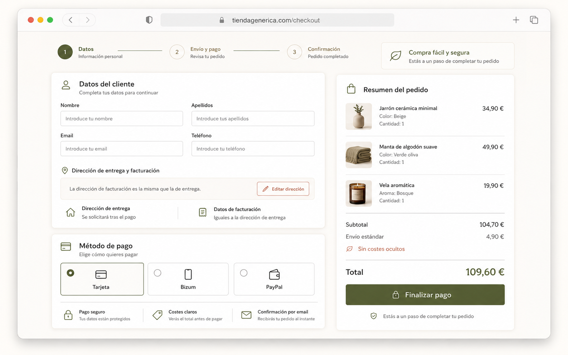
Task: Click the price 49,90 €
Action: [493, 147]
